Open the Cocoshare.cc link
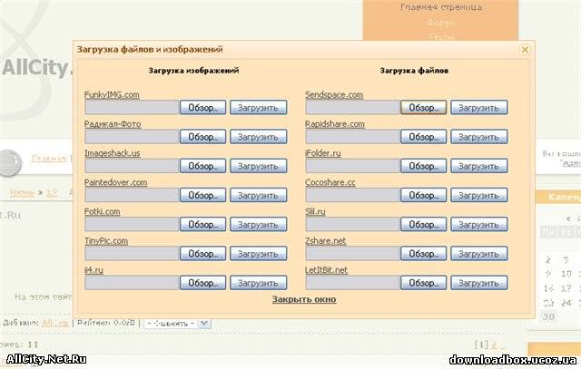This screenshot has width=581, height=369. point(330,182)
